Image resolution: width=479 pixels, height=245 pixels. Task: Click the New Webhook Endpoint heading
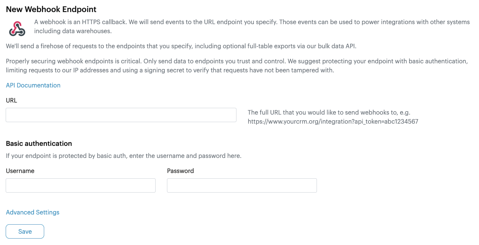coord(51,9)
